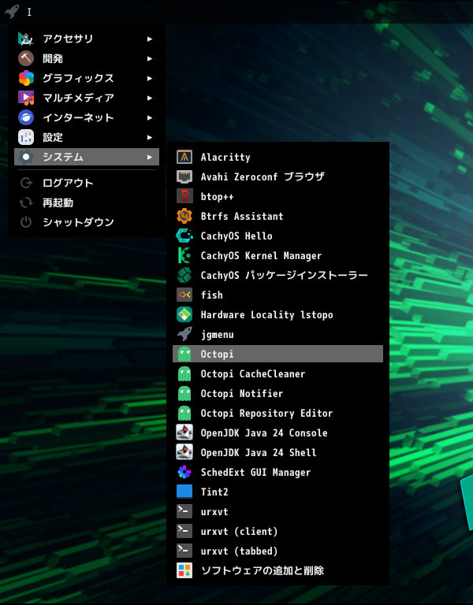Click the red btop++ icon

[x=184, y=196]
